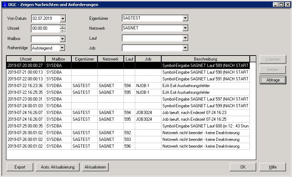This screenshot has width=292, height=177.
Task: Sort the table by Uhrzeit column header
Action: coord(26,59)
